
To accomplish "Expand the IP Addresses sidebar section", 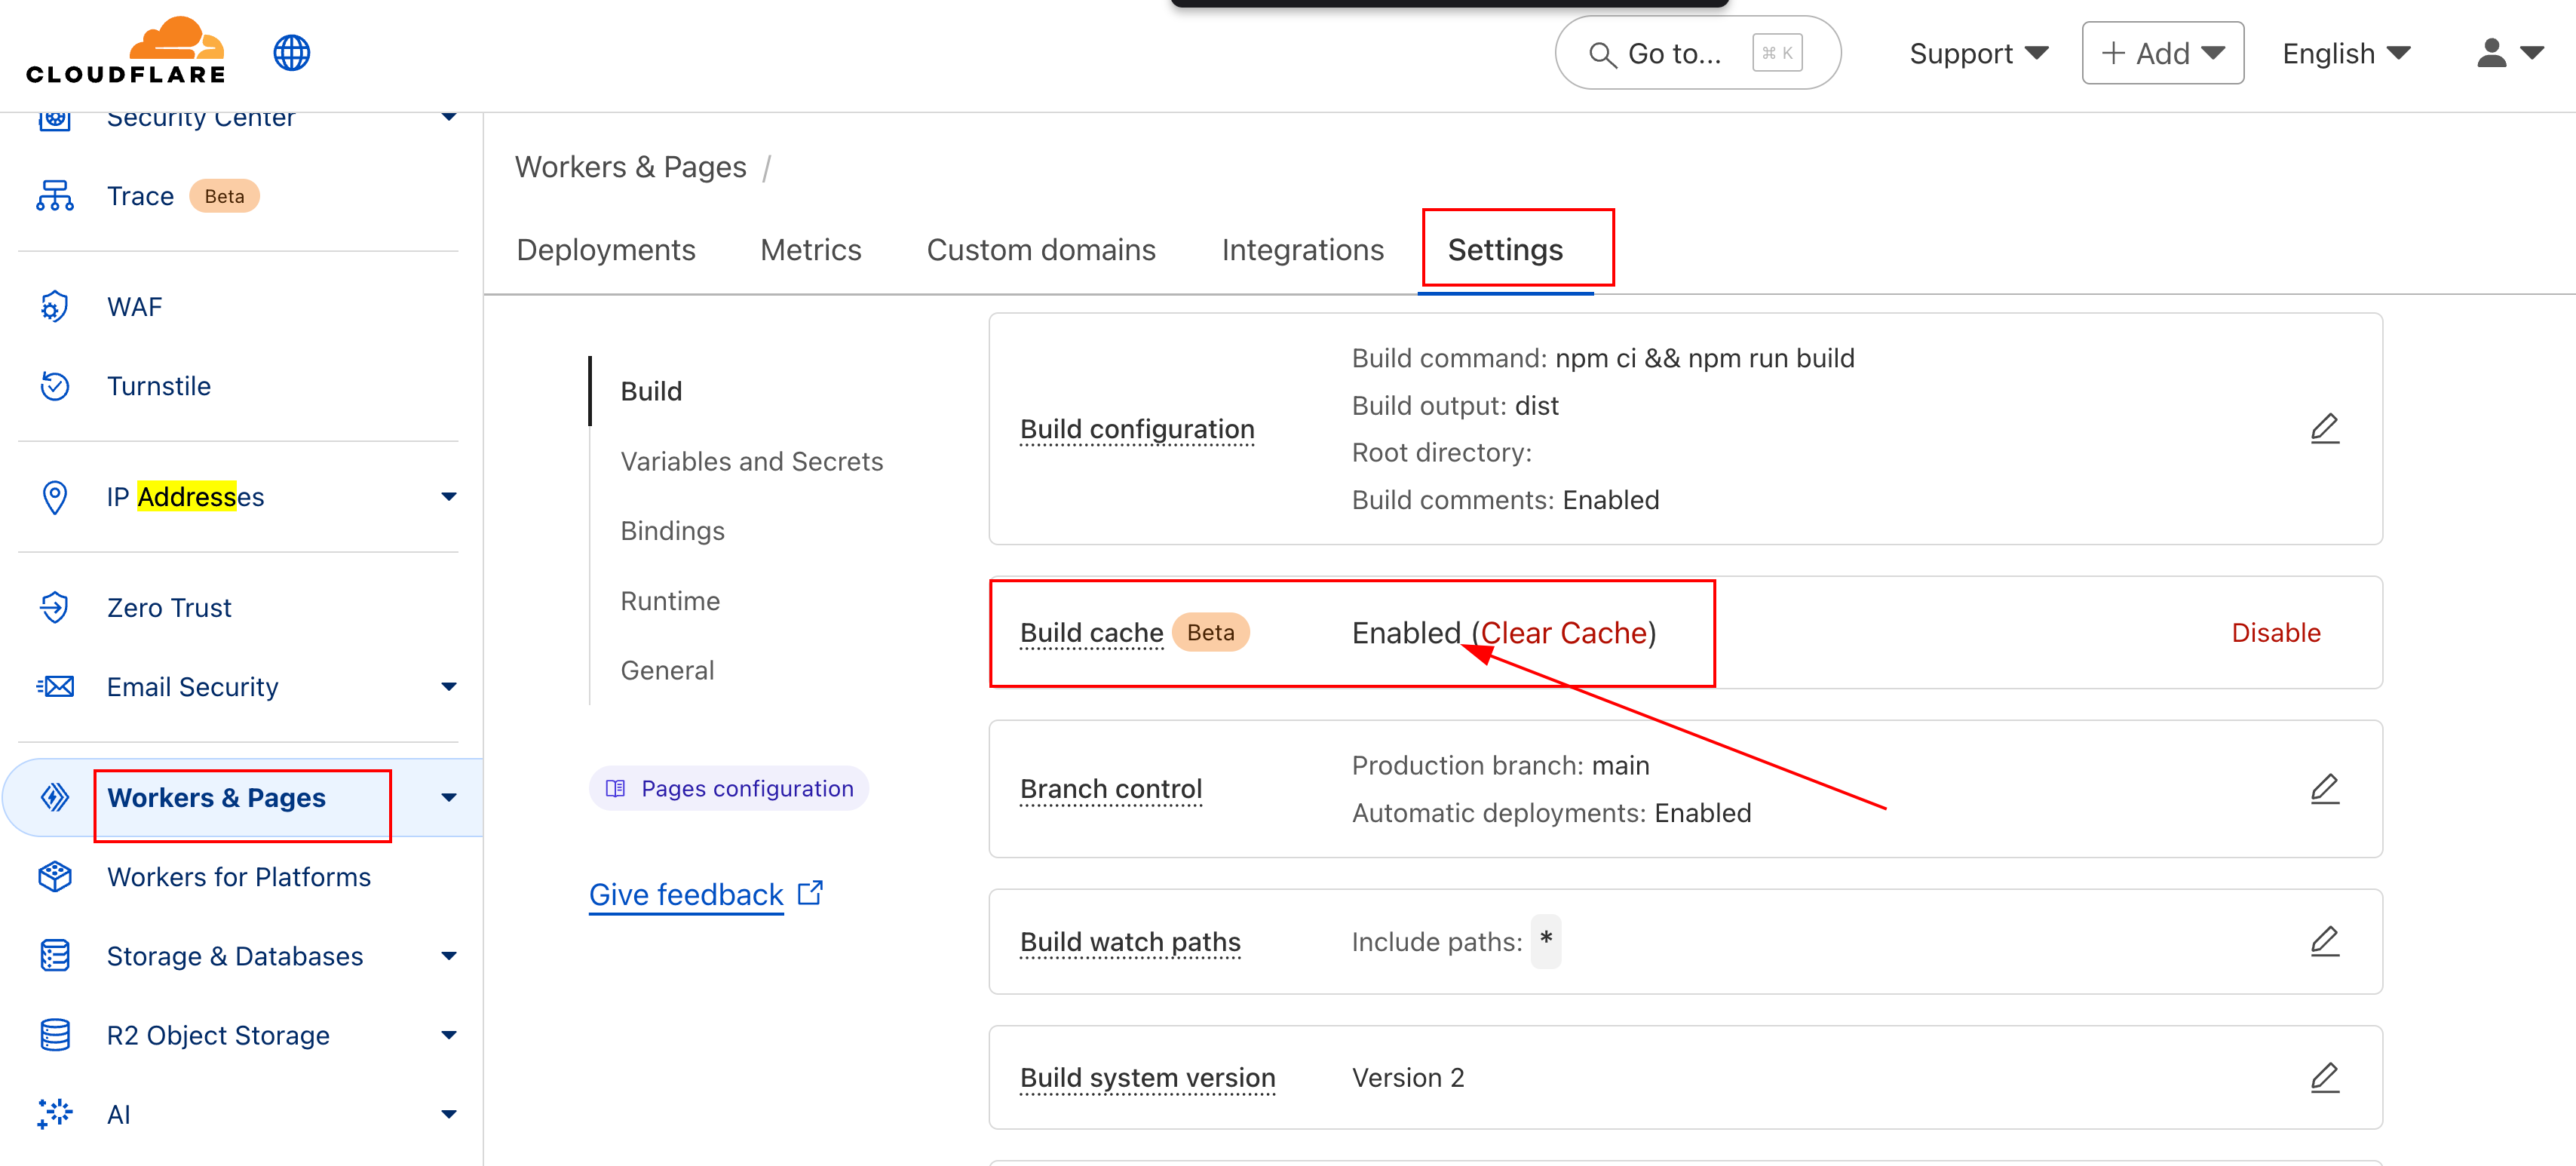I will tap(449, 497).
